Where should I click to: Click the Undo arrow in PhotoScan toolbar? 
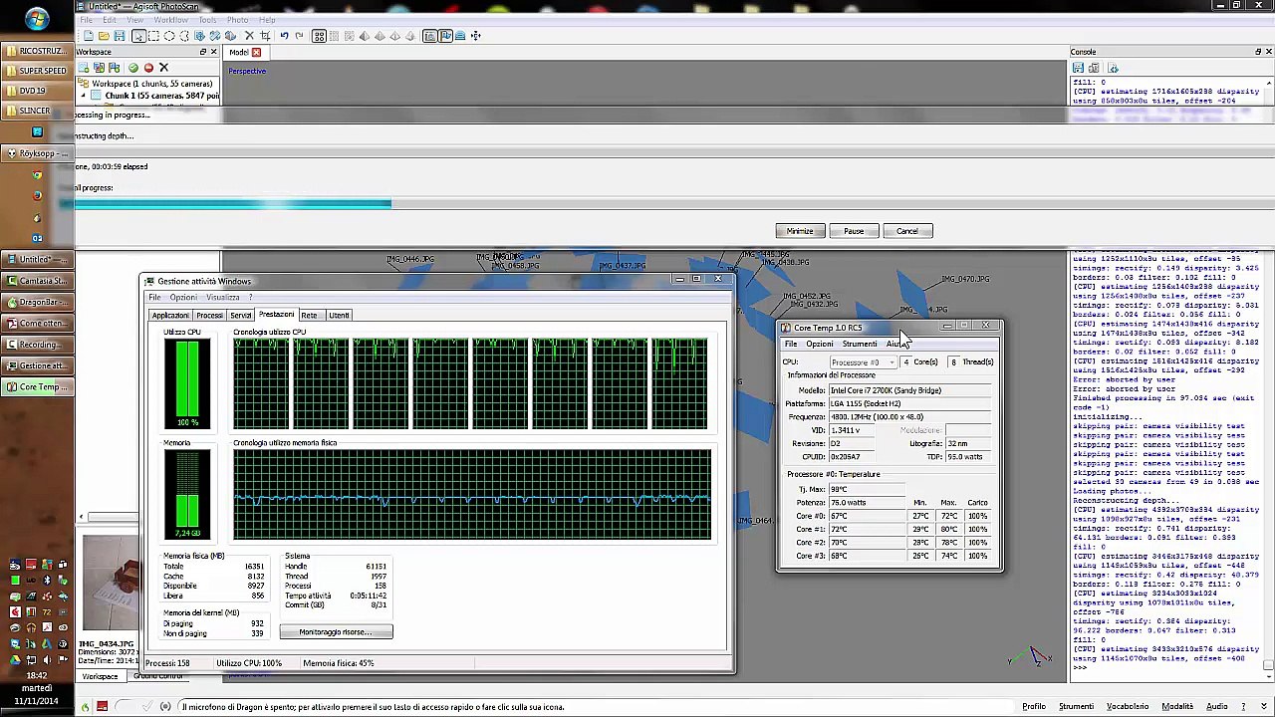click(x=284, y=36)
